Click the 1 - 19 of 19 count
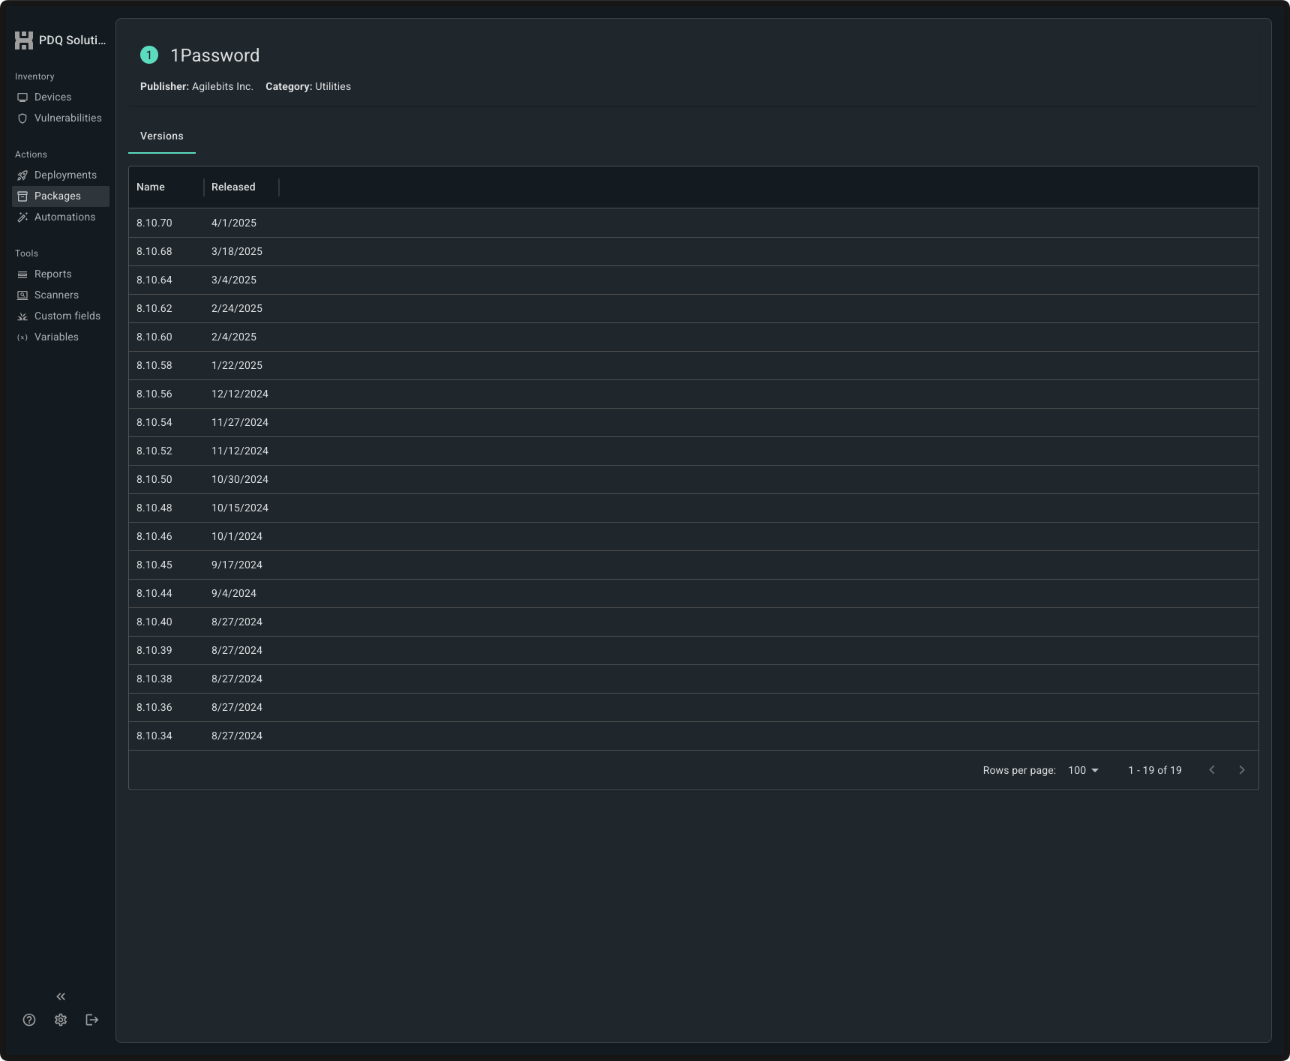This screenshot has height=1061, width=1290. [1155, 771]
